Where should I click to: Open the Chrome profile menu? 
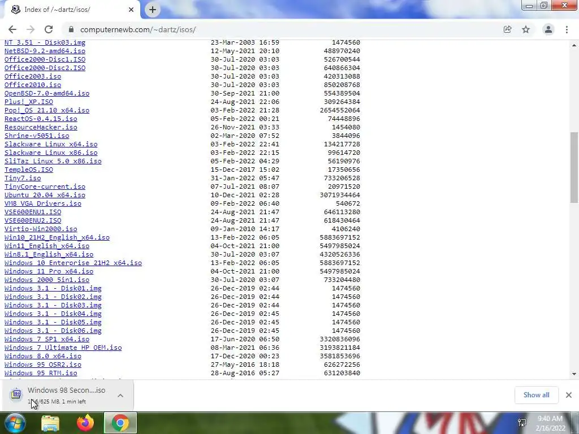click(548, 29)
